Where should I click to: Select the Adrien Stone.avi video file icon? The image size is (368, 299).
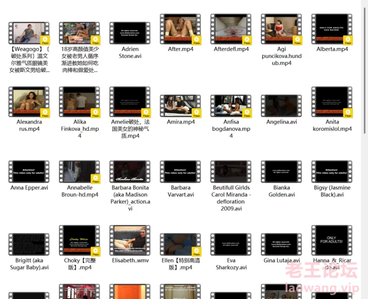tap(130, 33)
